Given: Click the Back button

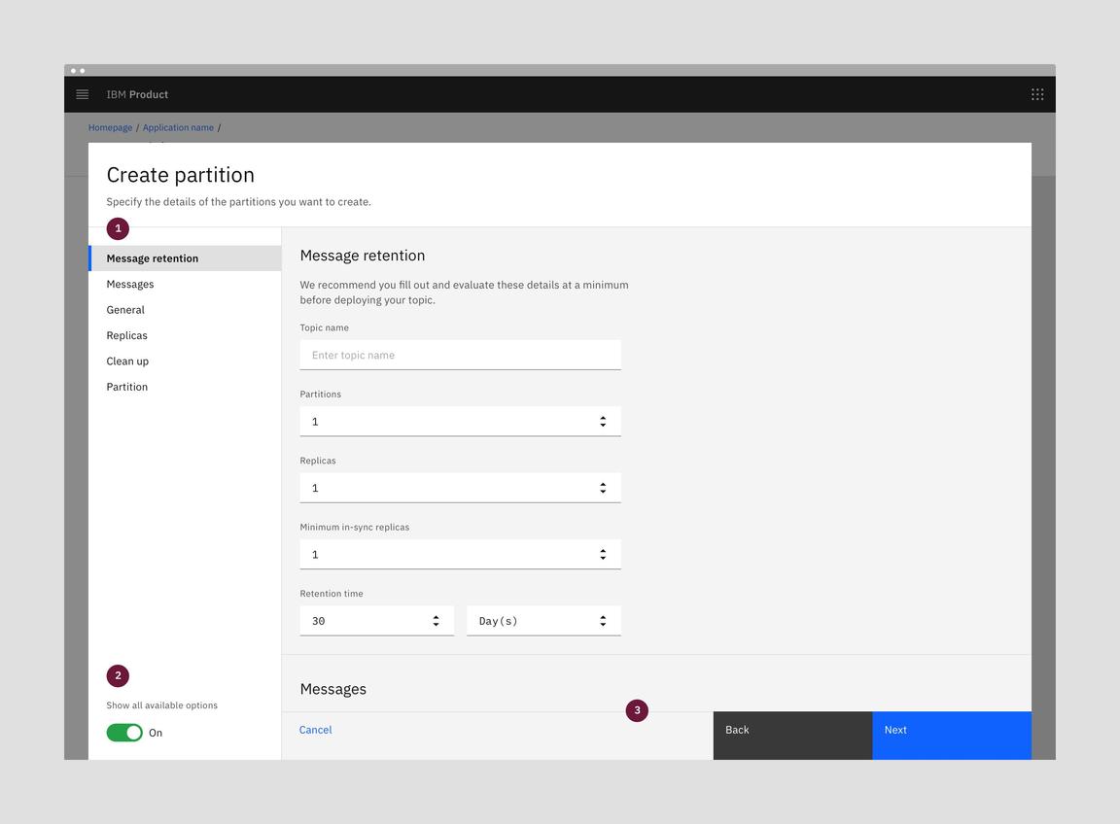Looking at the screenshot, I should point(792,730).
